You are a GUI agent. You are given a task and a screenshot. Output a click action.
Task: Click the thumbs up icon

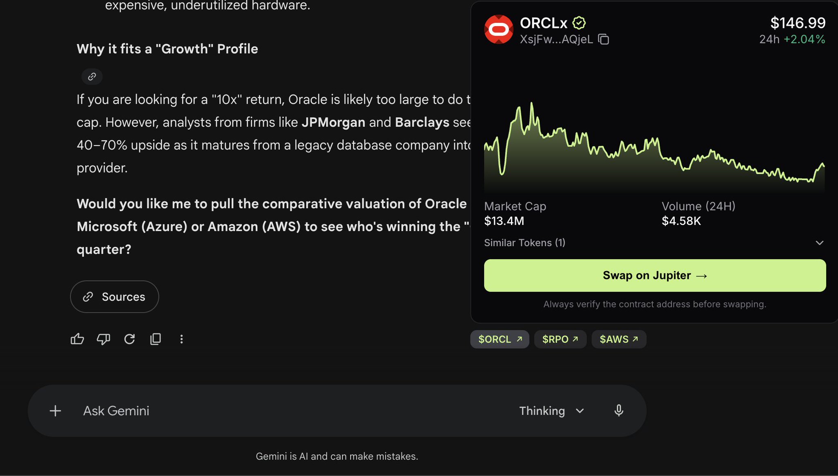point(77,339)
